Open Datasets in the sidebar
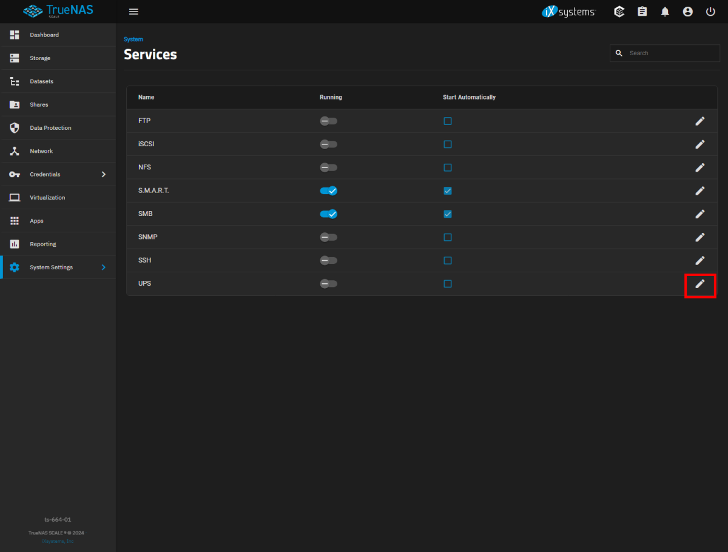728x552 pixels. click(x=58, y=81)
